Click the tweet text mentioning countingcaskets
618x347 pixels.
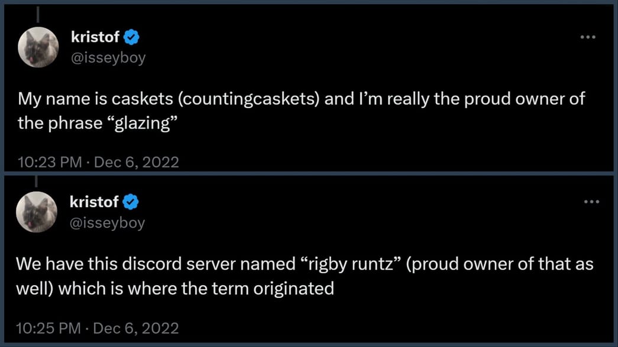tap(301, 111)
